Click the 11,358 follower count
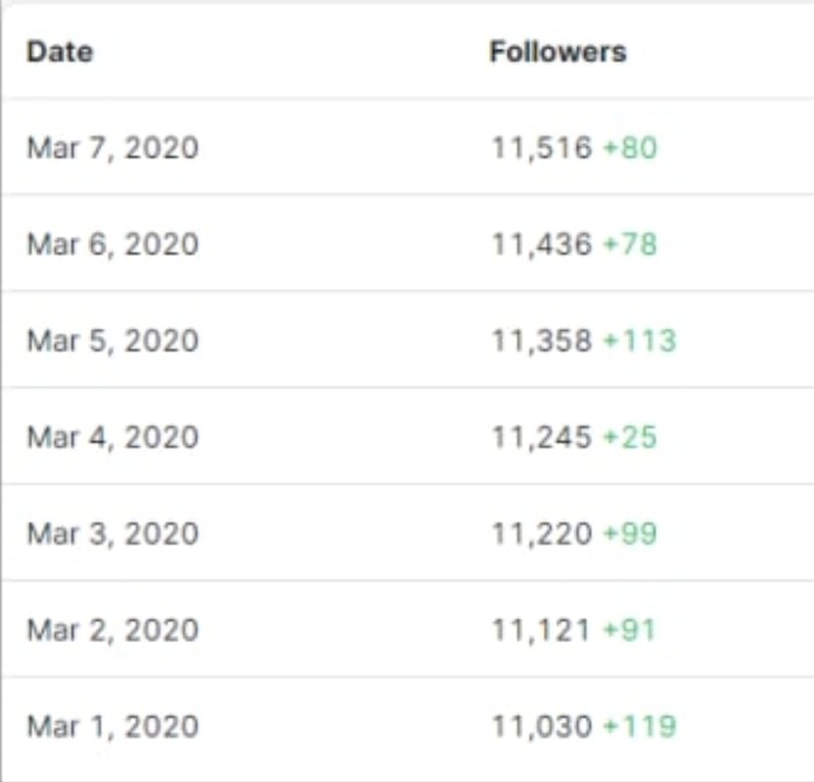This screenshot has width=814, height=782. click(x=542, y=342)
